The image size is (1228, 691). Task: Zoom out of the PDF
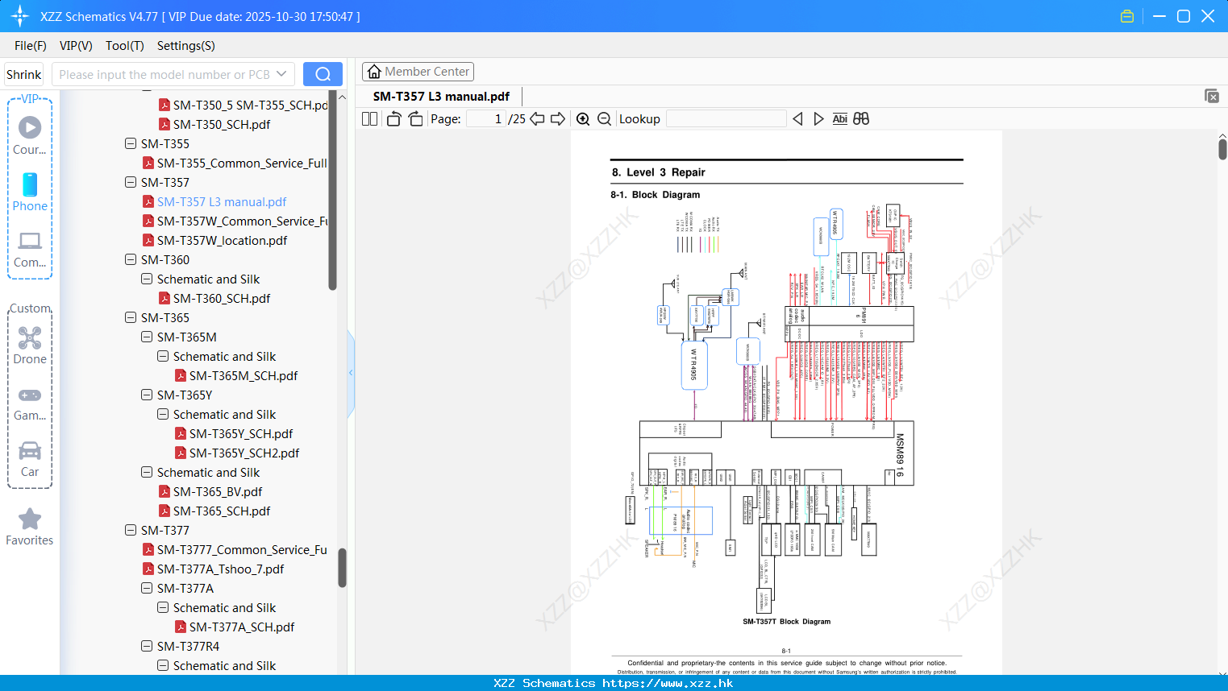coord(604,119)
